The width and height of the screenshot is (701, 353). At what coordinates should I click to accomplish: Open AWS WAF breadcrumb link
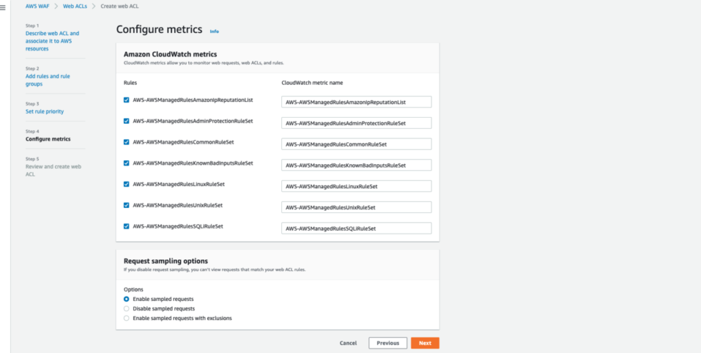(x=38, y=6)
